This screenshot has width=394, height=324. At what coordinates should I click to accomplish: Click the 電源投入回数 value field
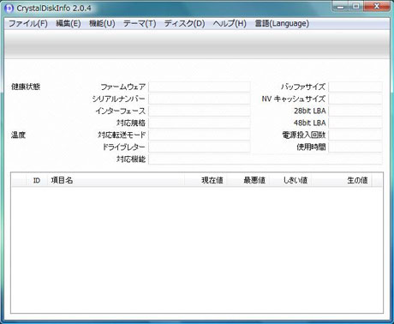355,135
